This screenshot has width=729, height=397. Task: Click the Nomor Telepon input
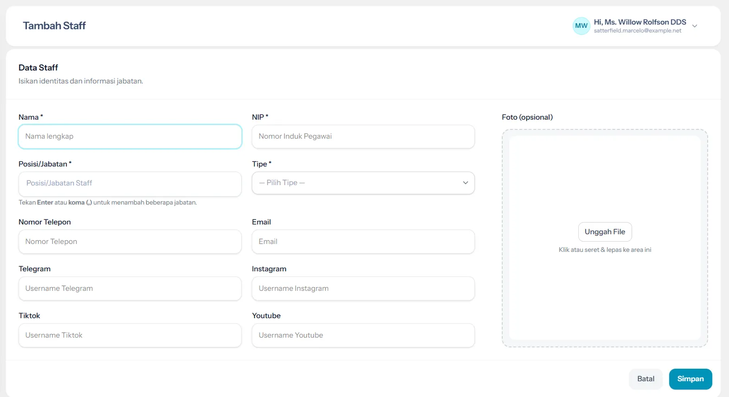(x=130, y=242)
